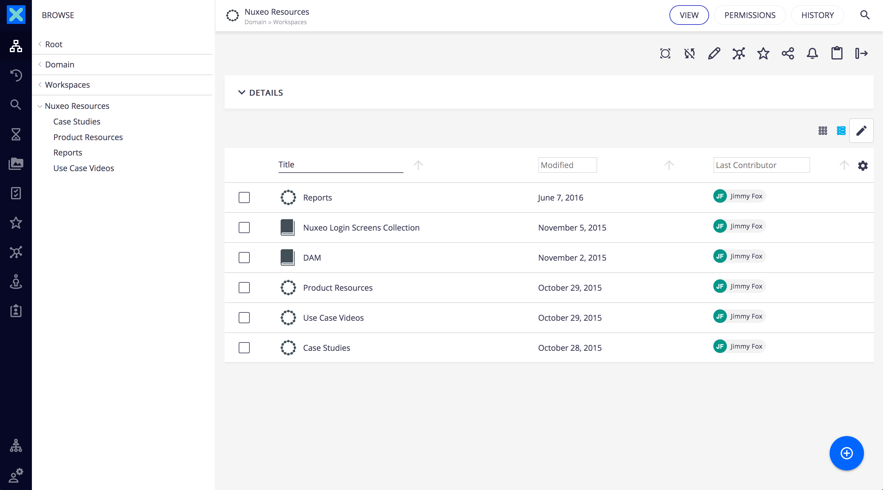Toggle checkbox next to Reports item
The height and width of the screenshot is (490, 883).
(x=244, y=197)
